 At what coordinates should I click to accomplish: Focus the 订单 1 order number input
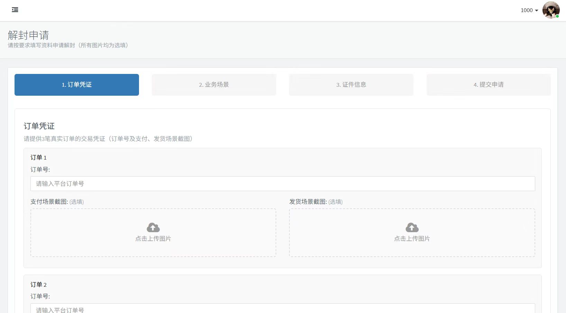[282, 184]
